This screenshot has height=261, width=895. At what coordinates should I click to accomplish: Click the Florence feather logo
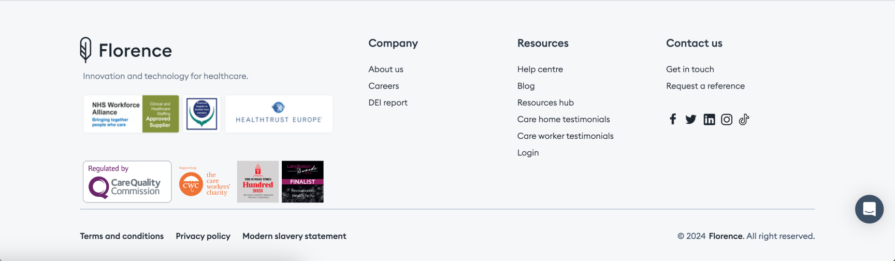click(x=86, y=50)
